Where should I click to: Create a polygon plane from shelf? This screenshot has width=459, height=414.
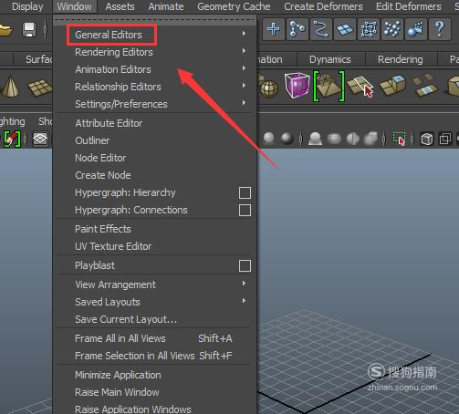click(x=40, y=88)
